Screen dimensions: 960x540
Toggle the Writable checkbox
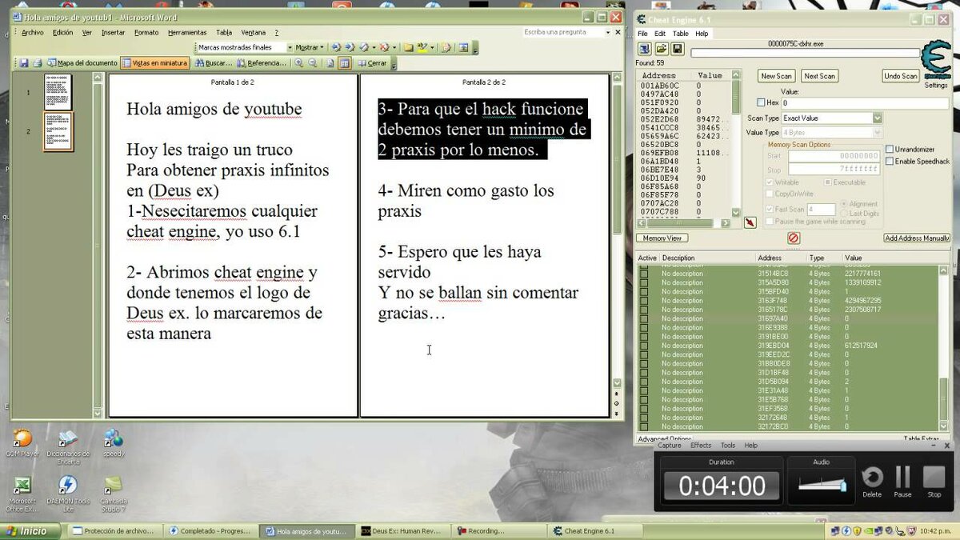coord(770,182)
